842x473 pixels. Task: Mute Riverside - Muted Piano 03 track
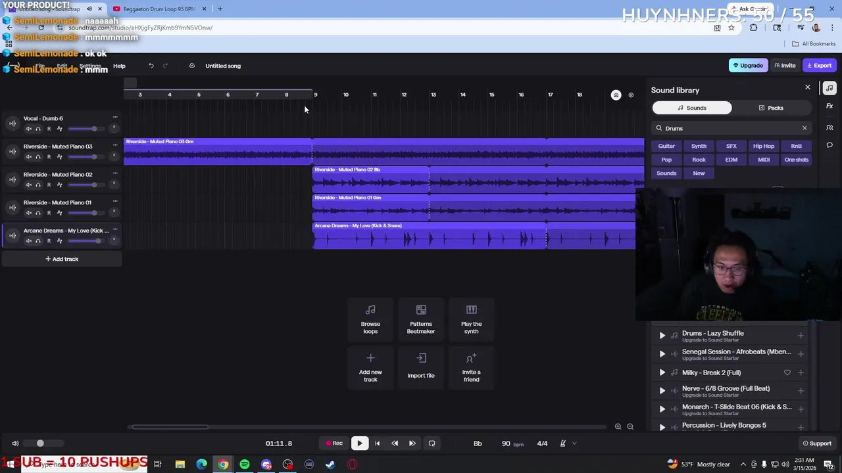pyautogui.click(x=28, y=157)
